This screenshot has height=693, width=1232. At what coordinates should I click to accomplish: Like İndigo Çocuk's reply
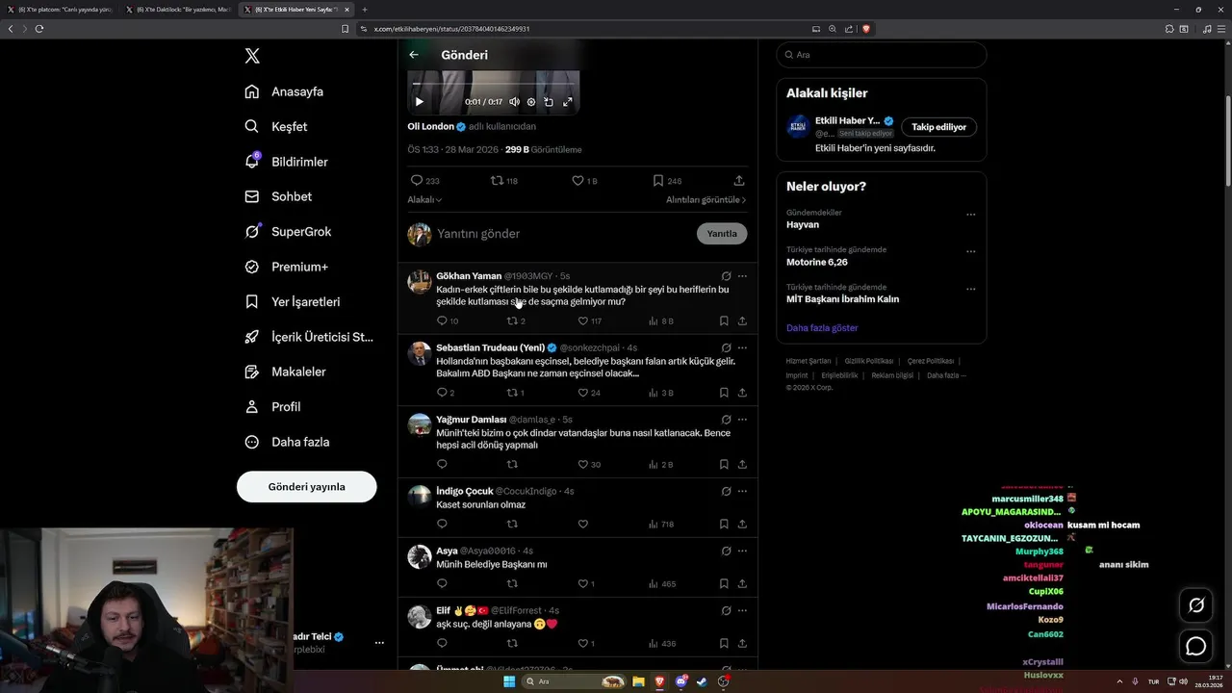coord(582,524)
